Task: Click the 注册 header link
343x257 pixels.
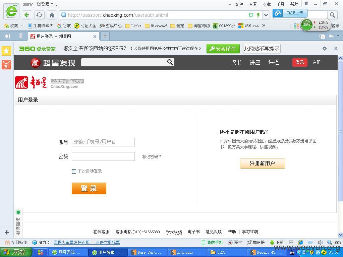Action: click(317, 62)
